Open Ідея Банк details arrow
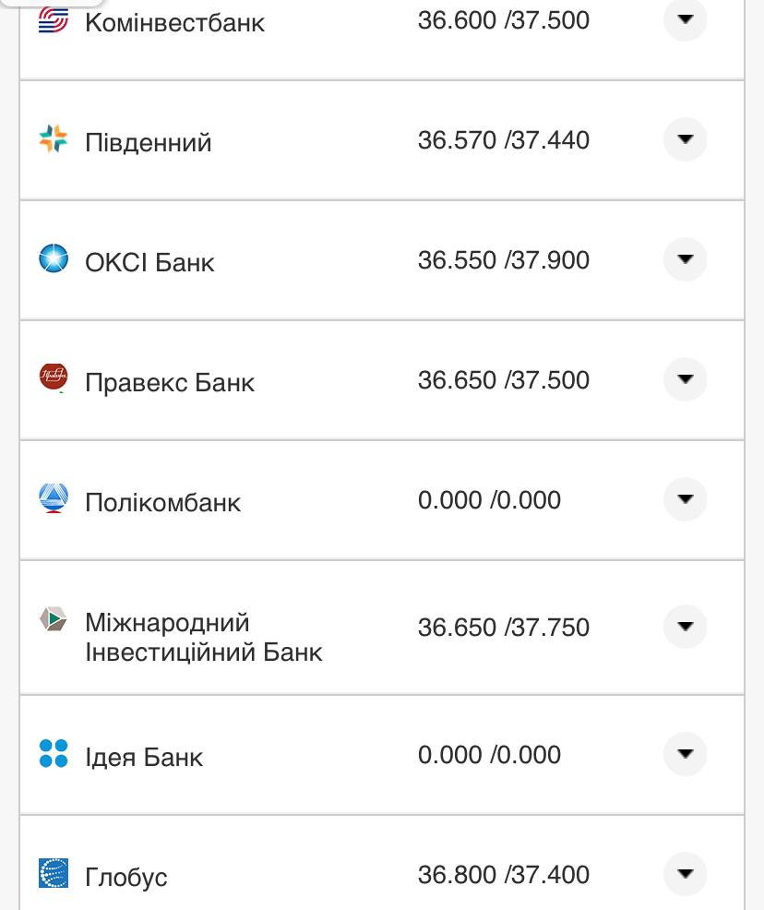 coord(685,754)
